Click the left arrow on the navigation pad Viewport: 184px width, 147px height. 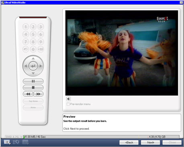click(x=26, y=66)
